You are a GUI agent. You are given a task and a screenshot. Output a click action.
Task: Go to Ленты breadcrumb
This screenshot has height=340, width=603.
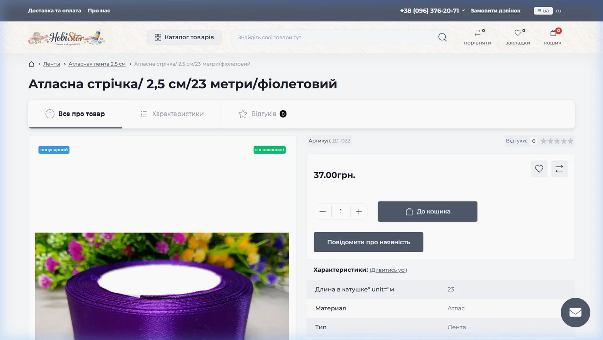pos(52,64)
